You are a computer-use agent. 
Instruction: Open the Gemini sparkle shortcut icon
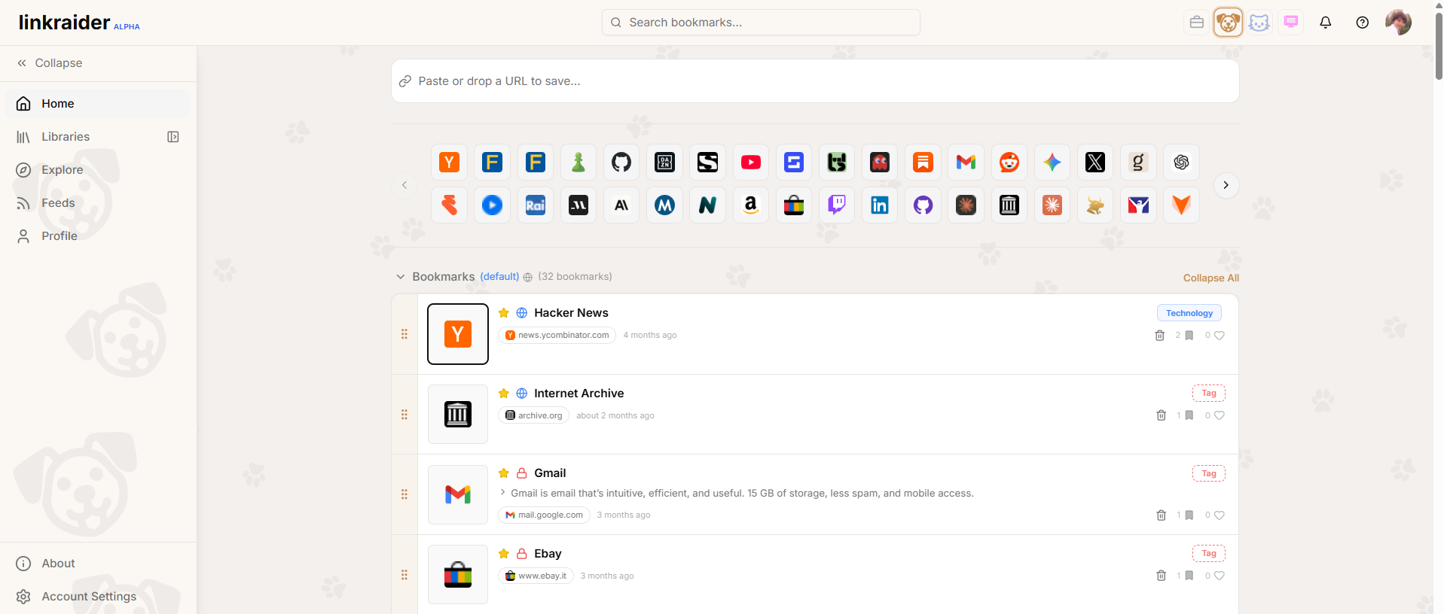pyautogui.click(x=1052, y=163)
